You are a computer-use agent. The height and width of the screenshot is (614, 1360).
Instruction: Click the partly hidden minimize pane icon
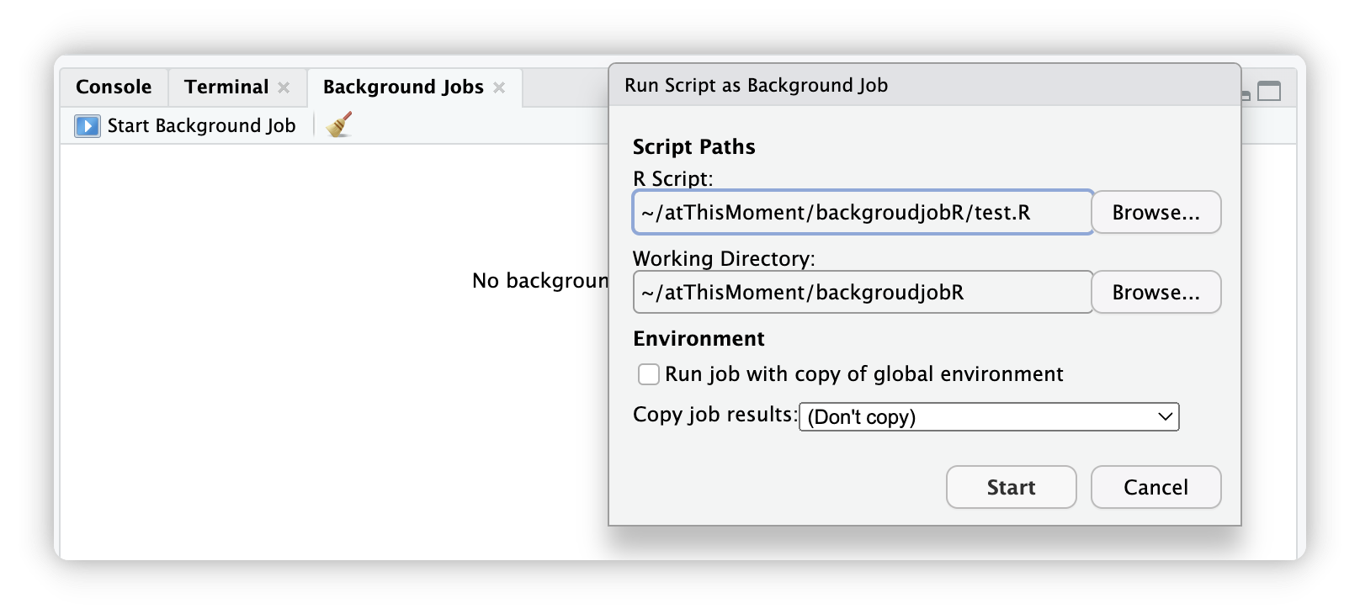point(1246,95)
